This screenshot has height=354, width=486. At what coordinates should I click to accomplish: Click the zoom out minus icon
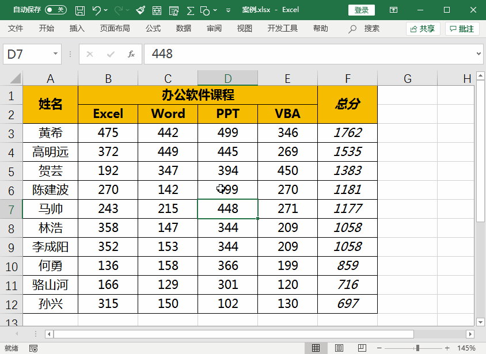point(379,348)
